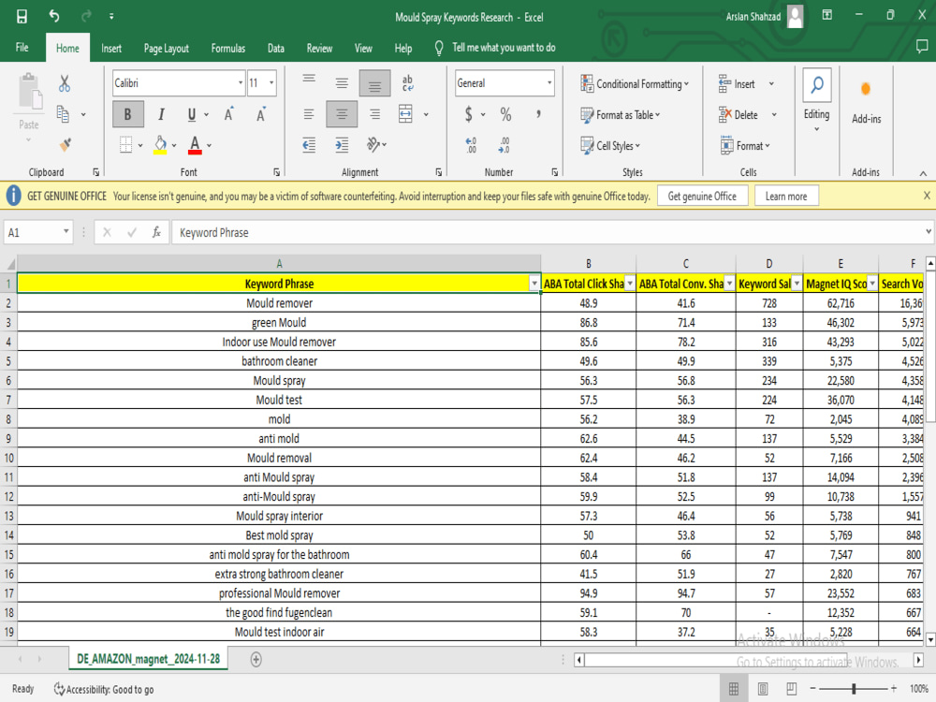Open the File menu
The width and height of the screenshot is (936, 702).
[x=22, y=48]
